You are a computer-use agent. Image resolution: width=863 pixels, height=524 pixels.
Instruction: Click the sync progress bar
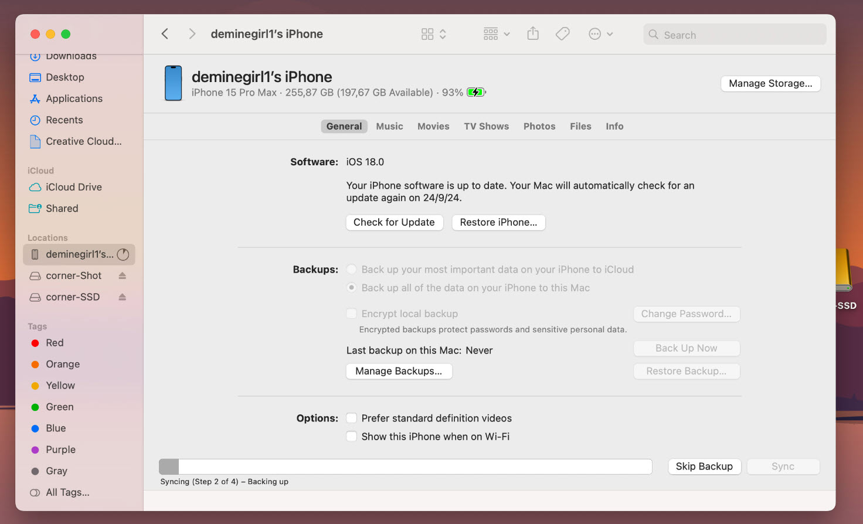(405, 467)
